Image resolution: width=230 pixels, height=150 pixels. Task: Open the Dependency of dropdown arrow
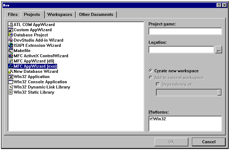[x=219, y=92]
